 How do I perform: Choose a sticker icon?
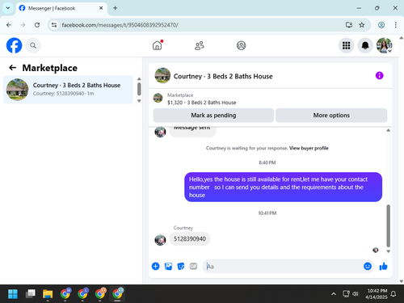click(181, 267)
